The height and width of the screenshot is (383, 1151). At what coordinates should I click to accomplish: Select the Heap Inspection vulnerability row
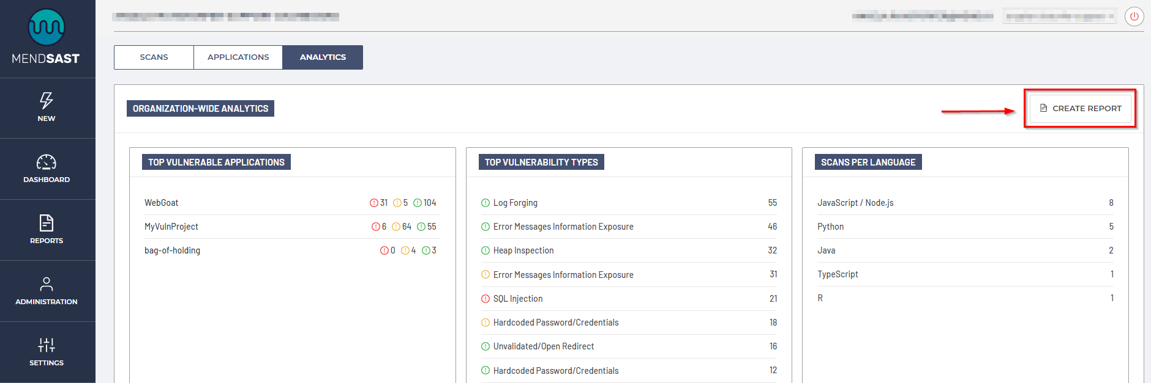523,250
